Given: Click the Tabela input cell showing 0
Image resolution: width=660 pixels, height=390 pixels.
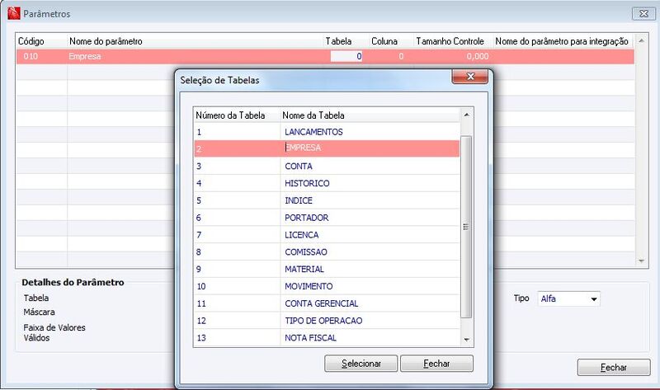Looking at the screenshot, I should [346, 56].
